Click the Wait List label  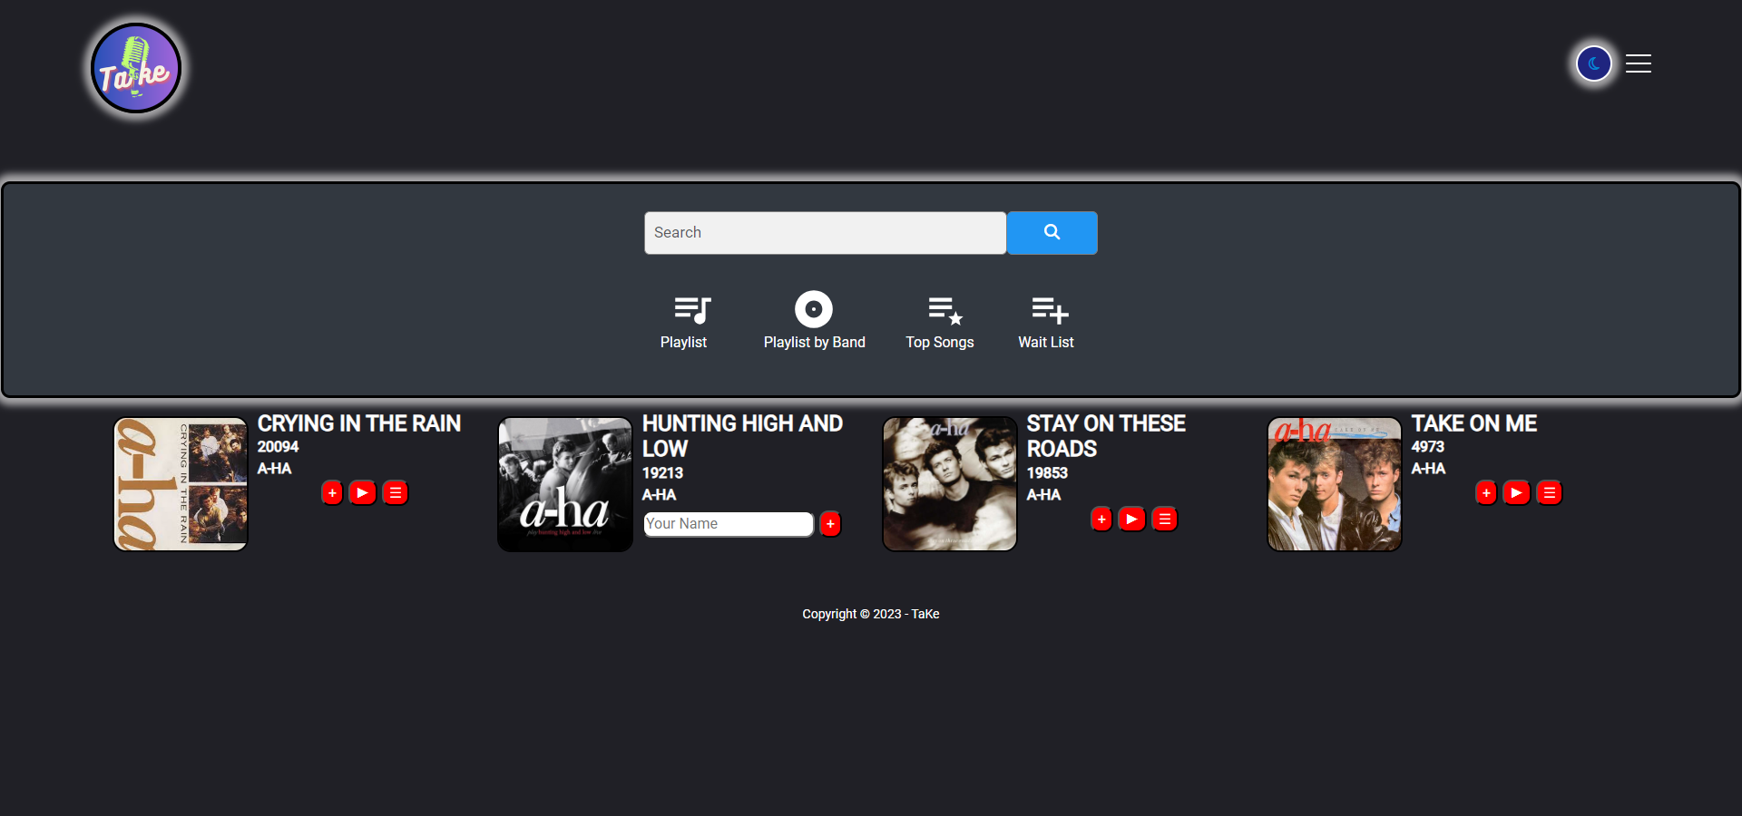[x=1046, y=343]
